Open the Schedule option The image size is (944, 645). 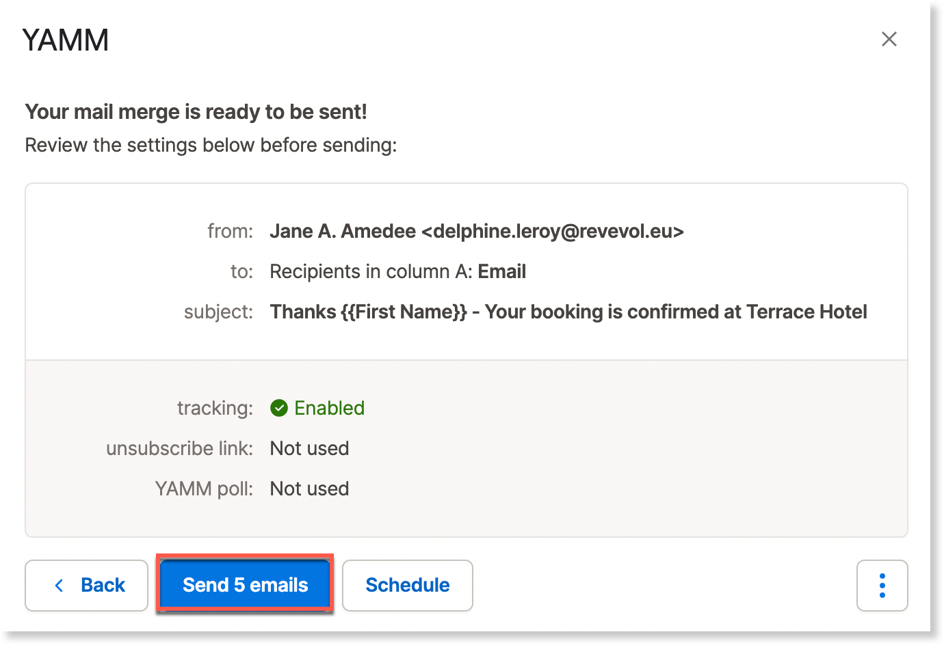(407, 586)
